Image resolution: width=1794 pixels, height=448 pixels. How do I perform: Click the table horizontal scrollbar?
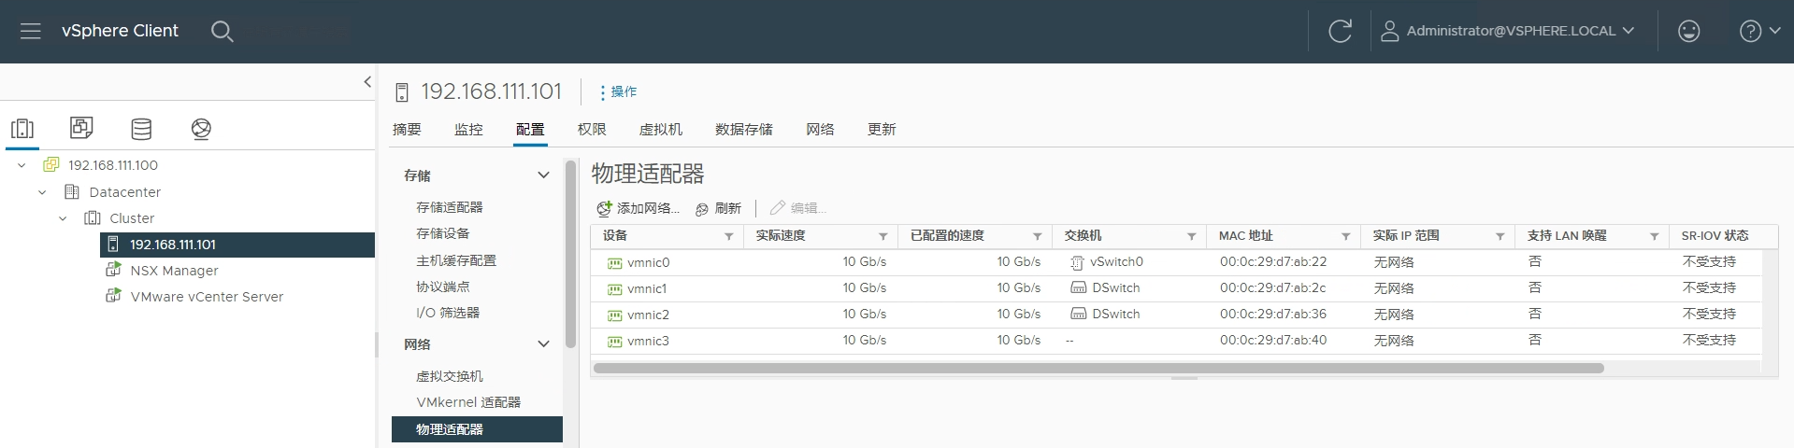[1098, 368]
